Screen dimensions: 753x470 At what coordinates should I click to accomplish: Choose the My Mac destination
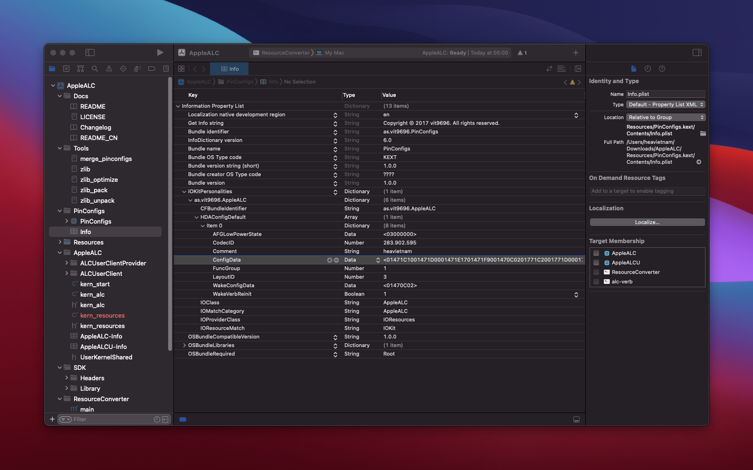coord(330,53)
